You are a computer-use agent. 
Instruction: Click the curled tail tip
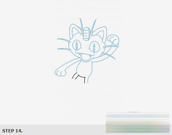pos(113,40)
